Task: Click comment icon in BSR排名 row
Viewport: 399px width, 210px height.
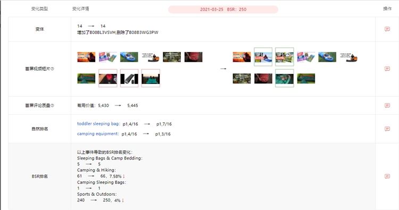Action: pos(387,176)
